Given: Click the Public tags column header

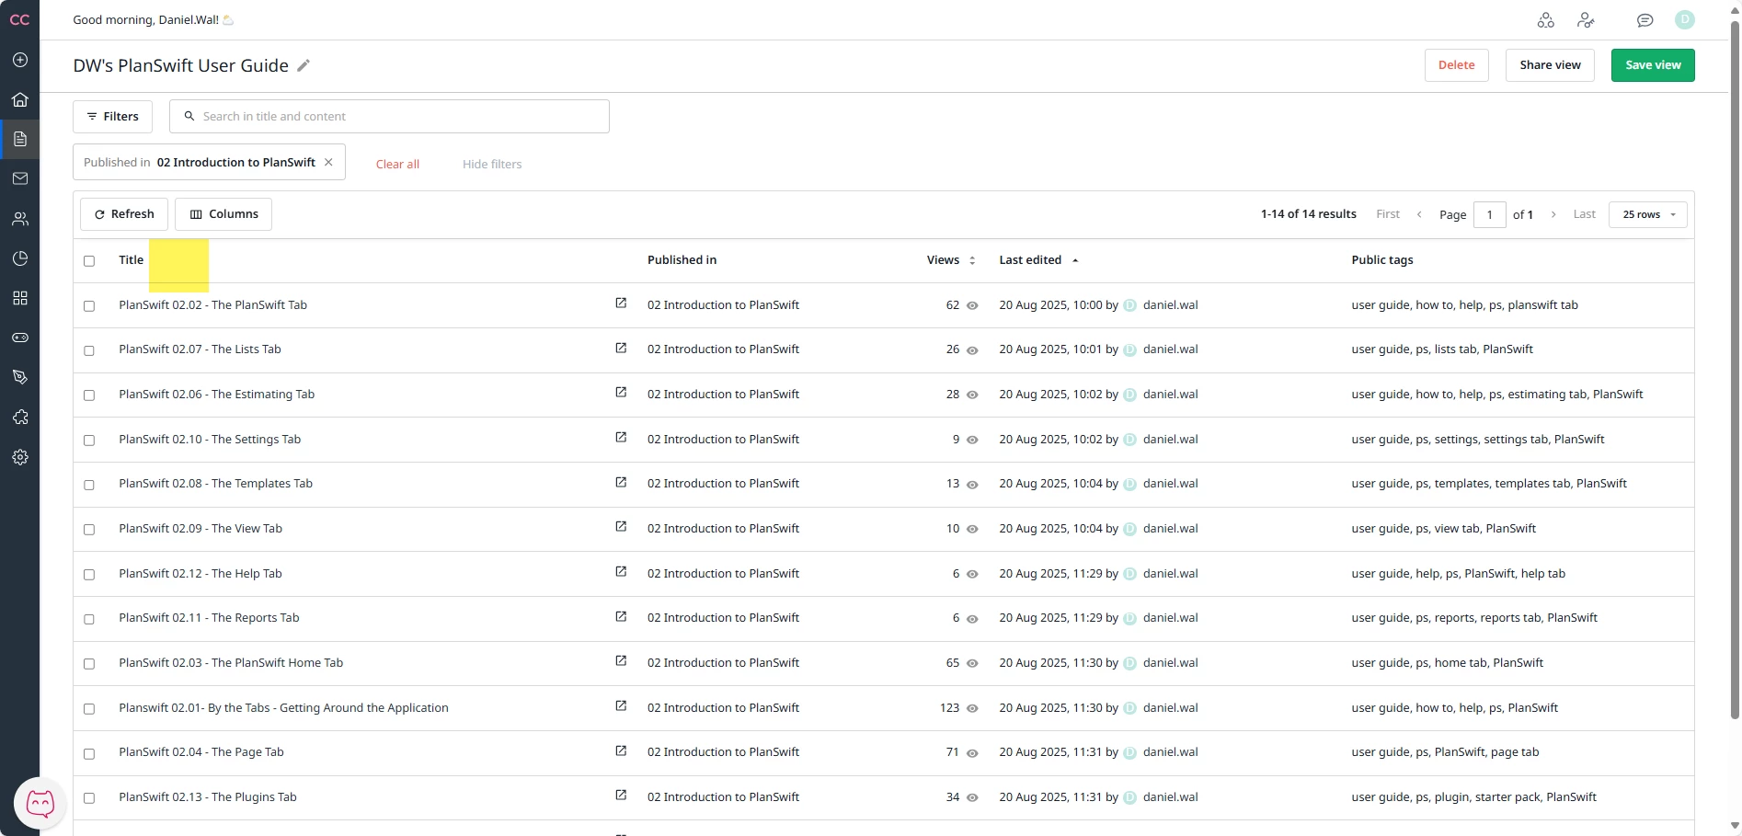Looking at the screenshot, I should coord(1381,260).
